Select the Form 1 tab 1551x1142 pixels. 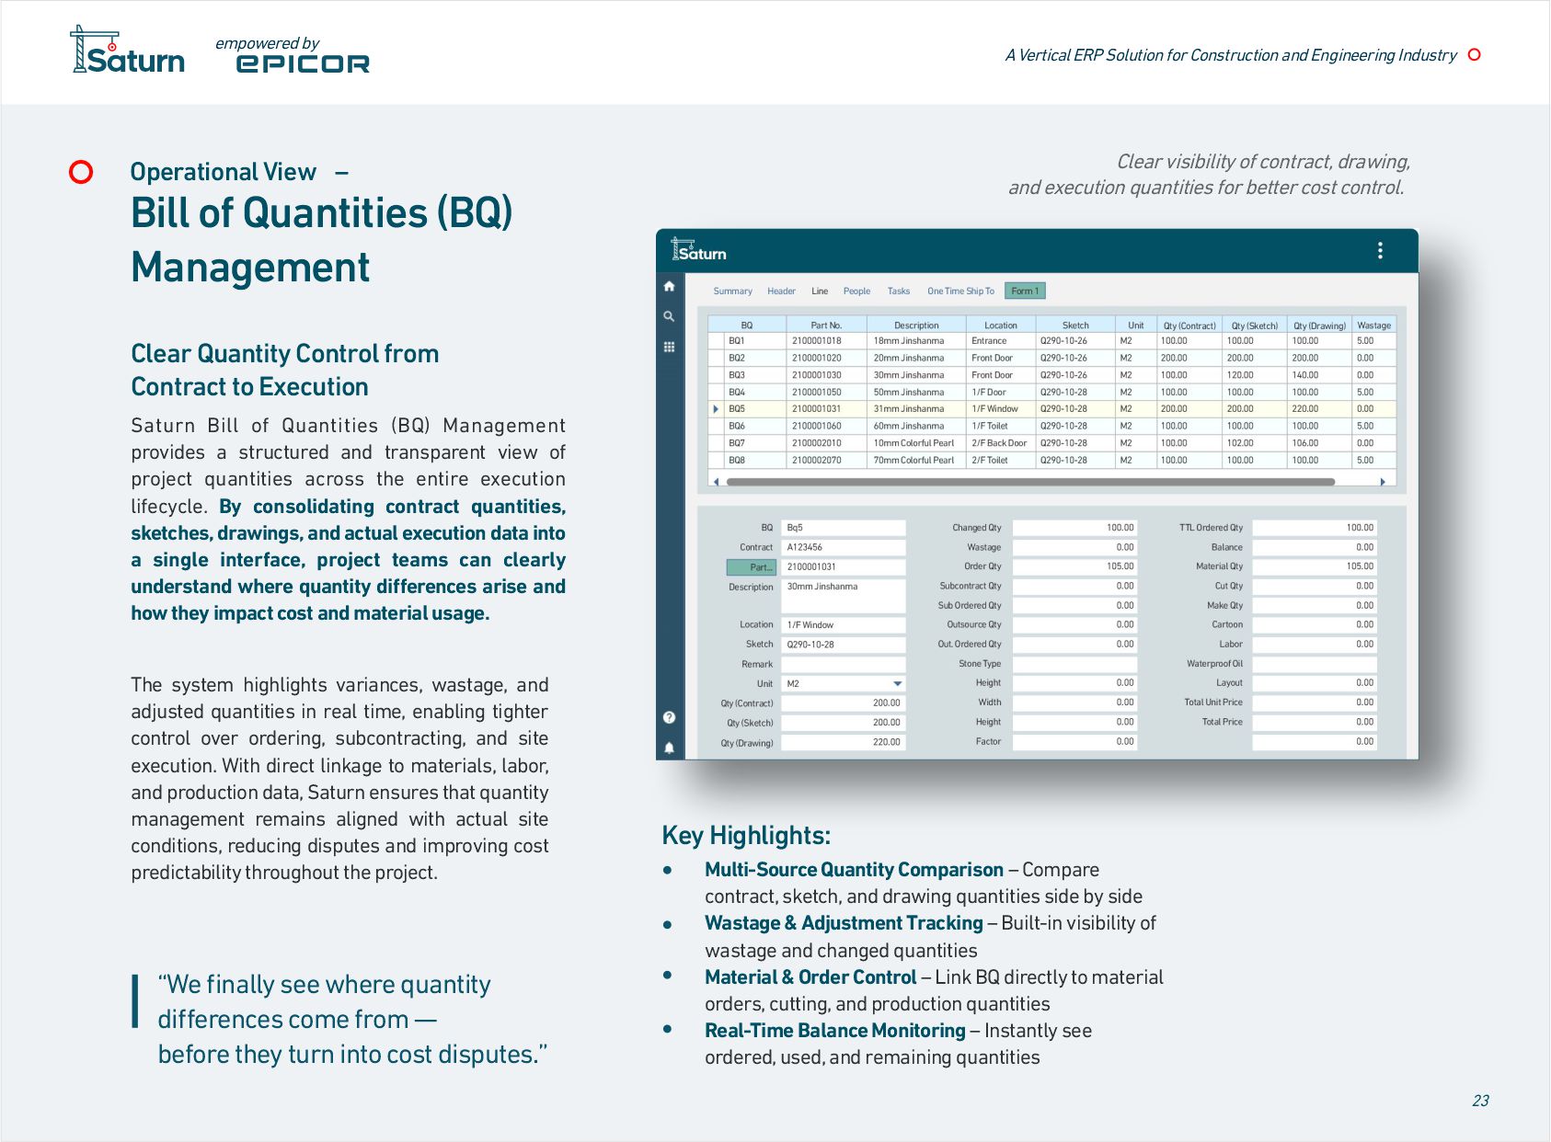point(1025,291)
